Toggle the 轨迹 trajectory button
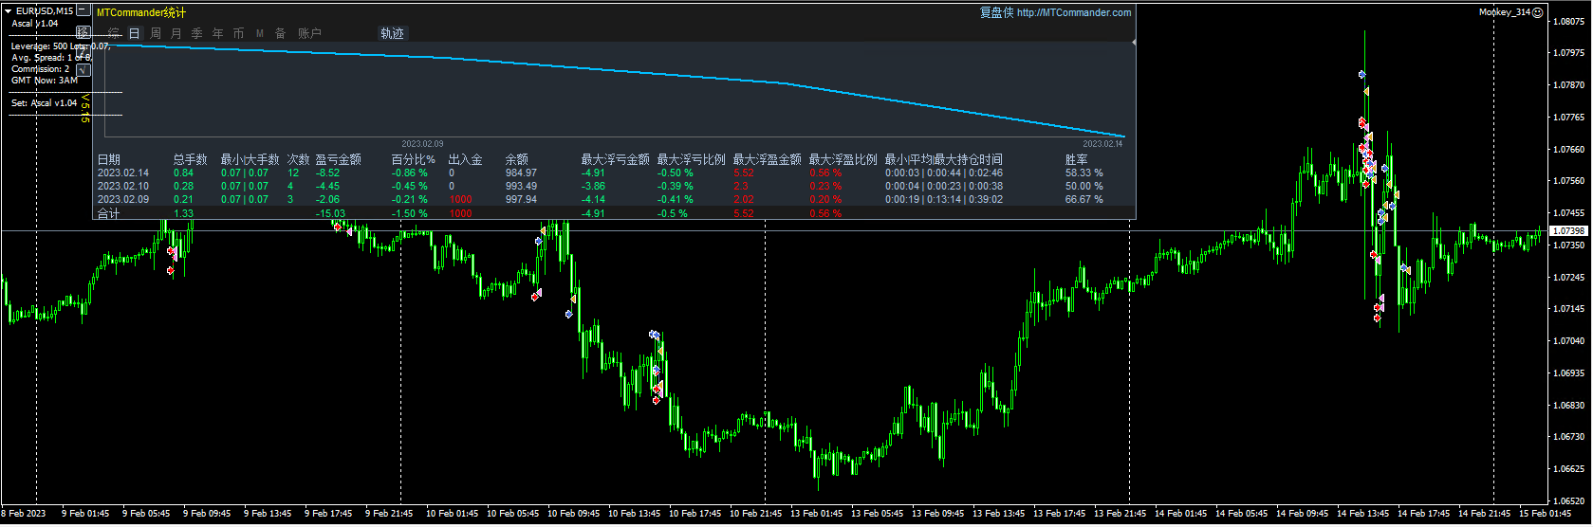This screenshot has width=1593, height=527. [392, 33]
